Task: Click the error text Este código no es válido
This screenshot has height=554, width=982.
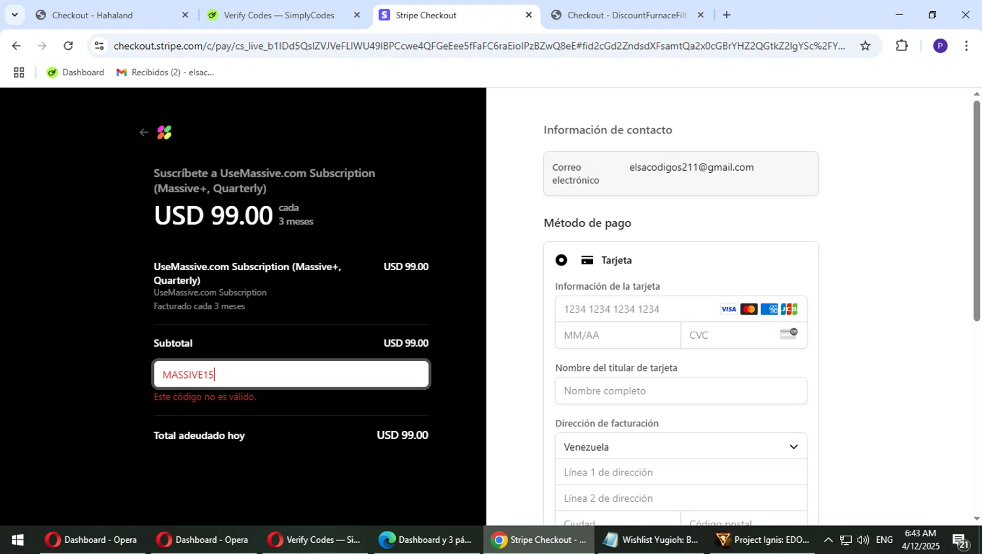Action: (x=205, y=397)
